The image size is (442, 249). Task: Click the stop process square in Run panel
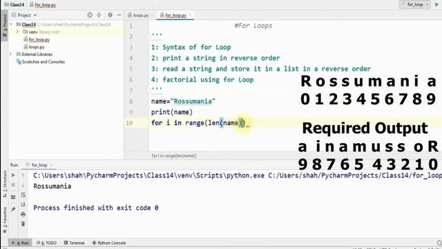[x=13, y=185]
